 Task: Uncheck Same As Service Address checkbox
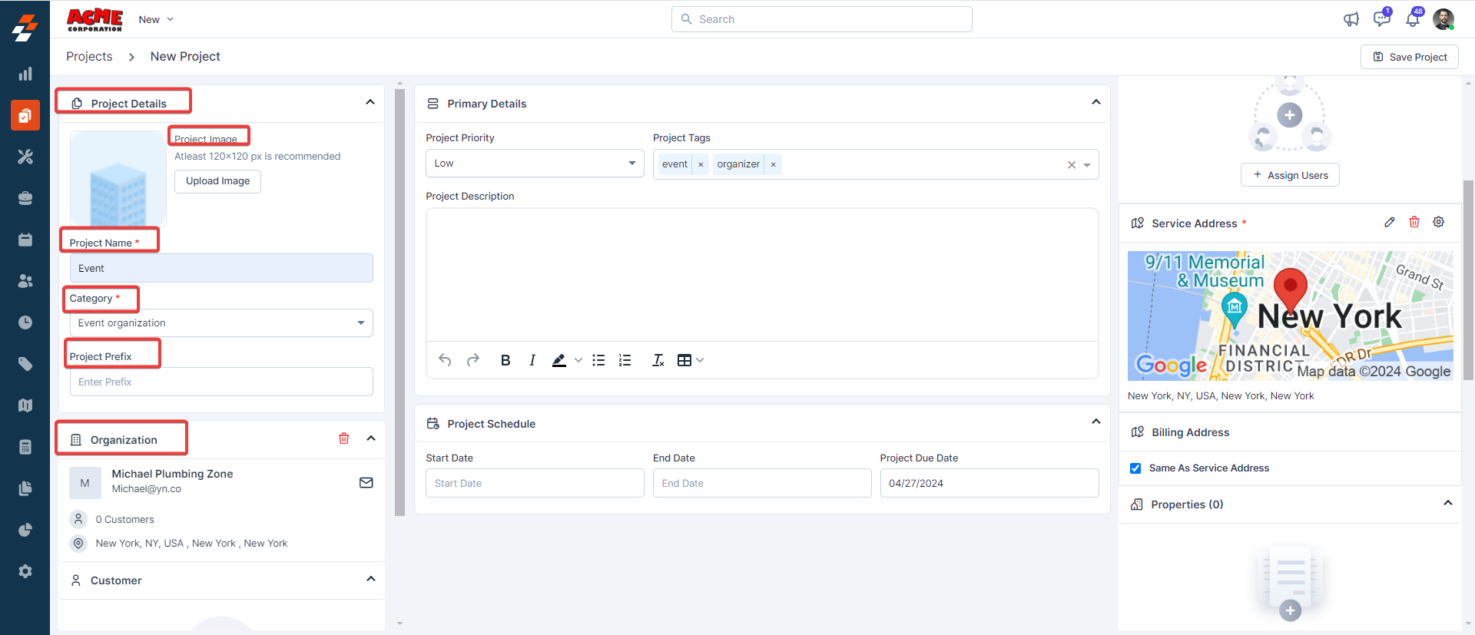[x=1135, y=468]
